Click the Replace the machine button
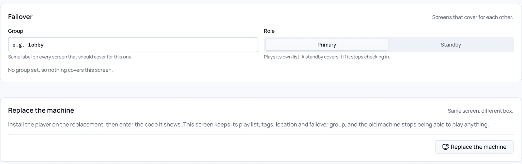522x164 pixels. tap(474, 147)
